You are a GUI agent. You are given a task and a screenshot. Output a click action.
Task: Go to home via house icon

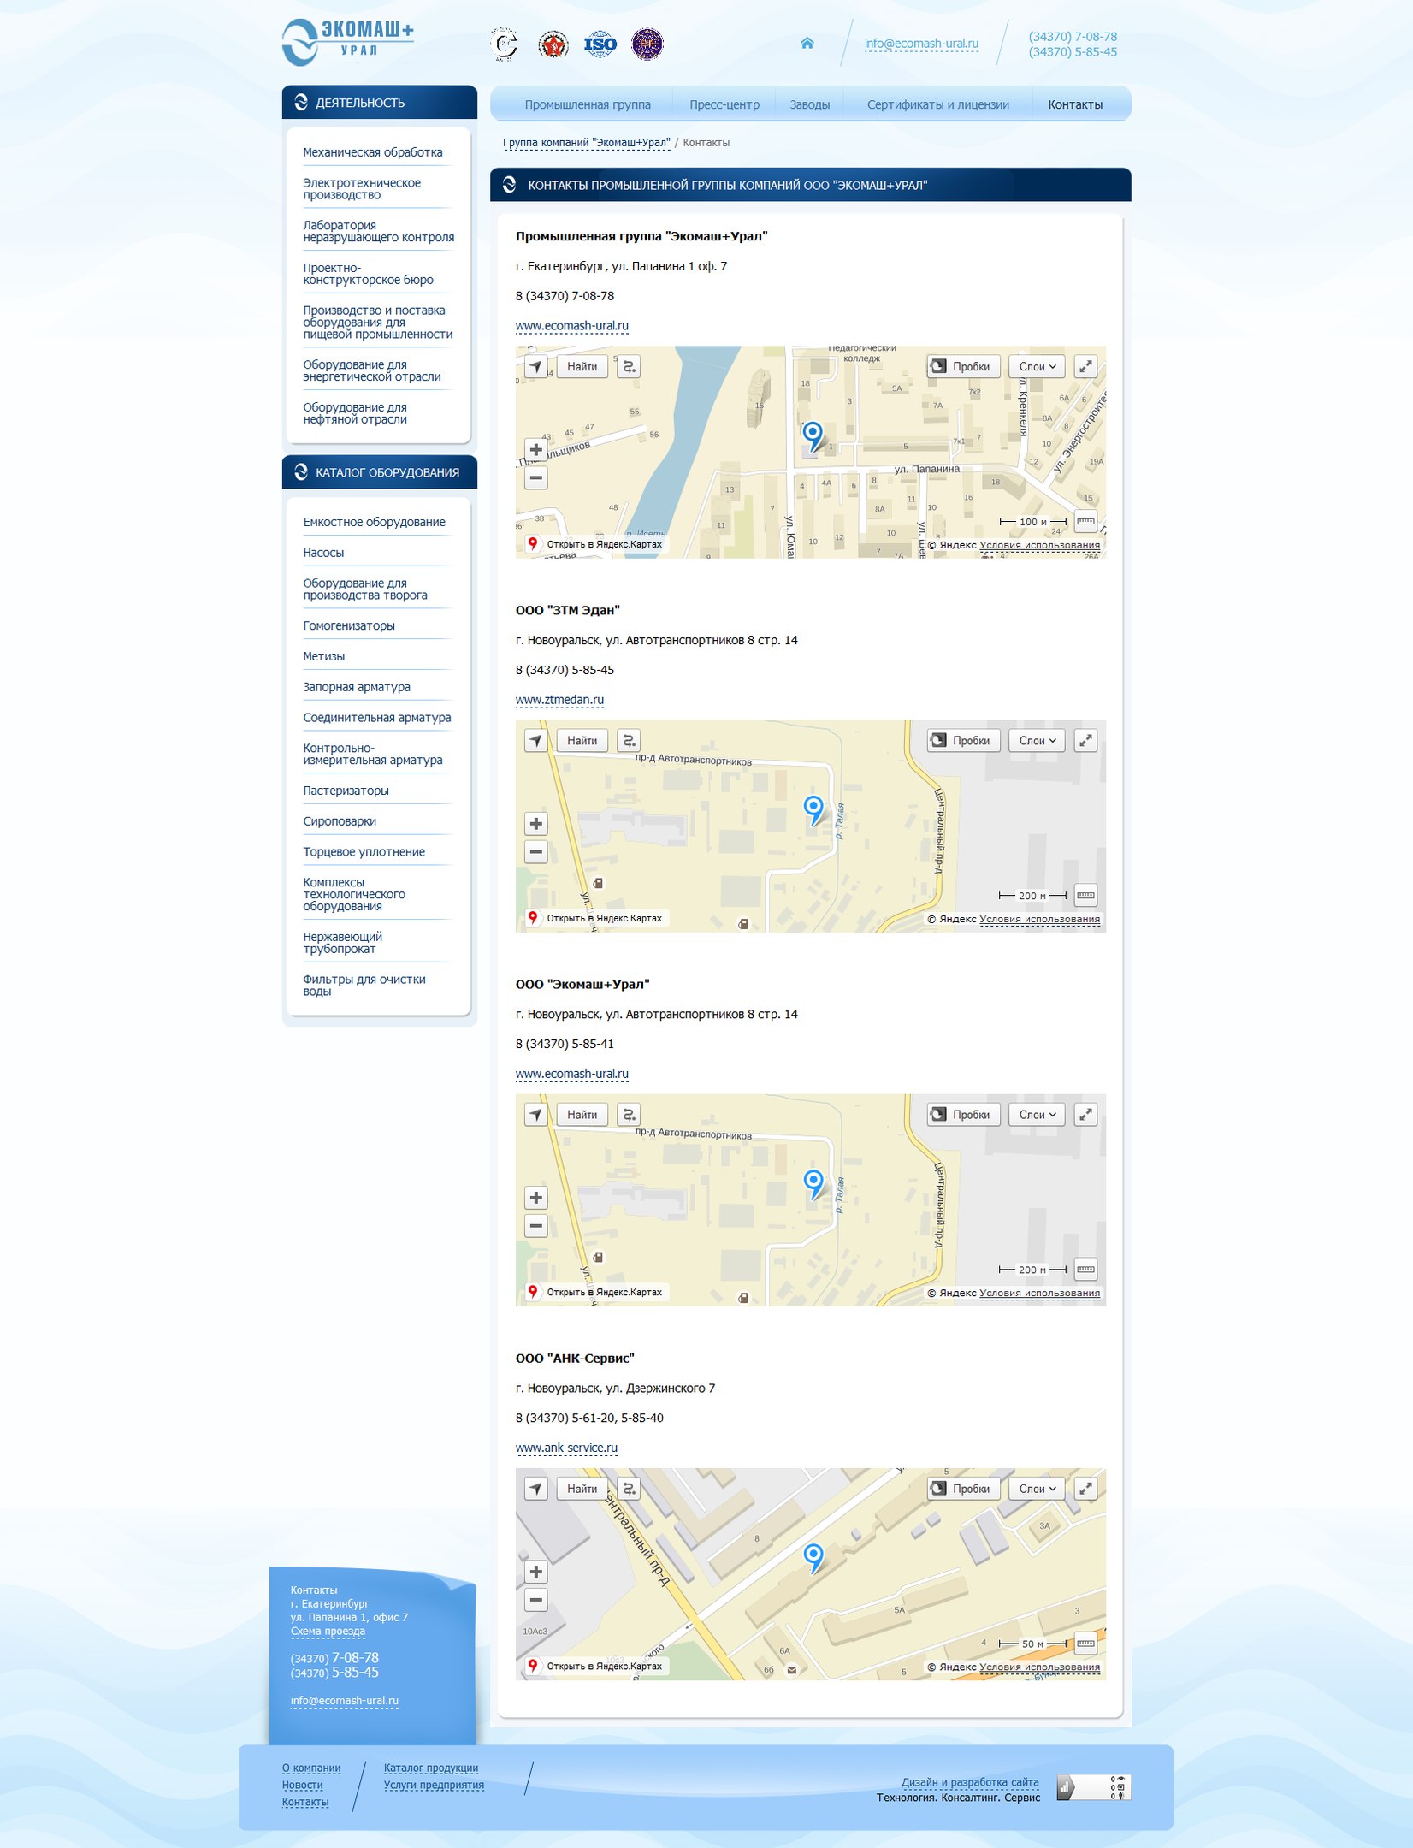[807, 43]
